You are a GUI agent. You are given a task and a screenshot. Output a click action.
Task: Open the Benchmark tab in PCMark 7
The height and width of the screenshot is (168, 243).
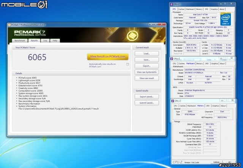click(x=20, y=41)
